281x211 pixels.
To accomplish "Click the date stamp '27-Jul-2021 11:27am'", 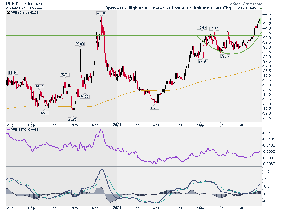I will [x=24, y=8].
